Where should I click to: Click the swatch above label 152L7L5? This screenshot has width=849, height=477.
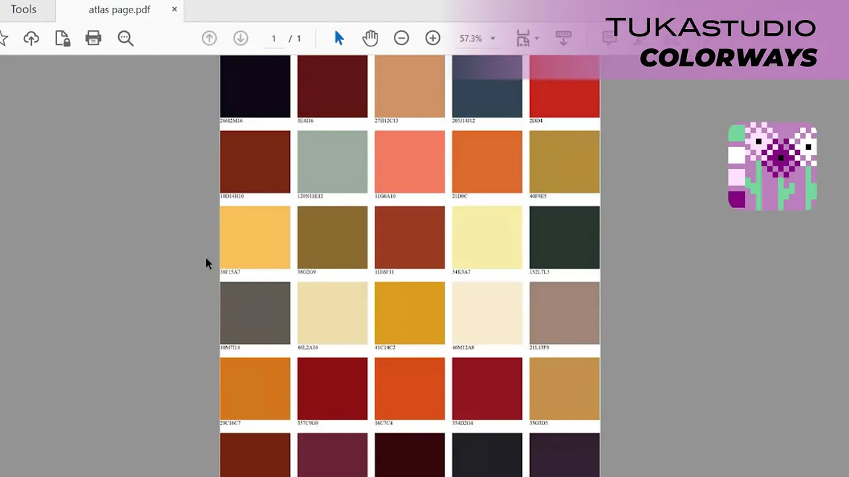coord(564,237)
